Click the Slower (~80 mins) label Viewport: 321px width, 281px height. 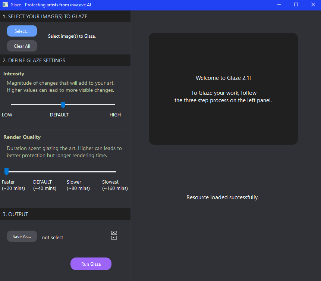78,185
